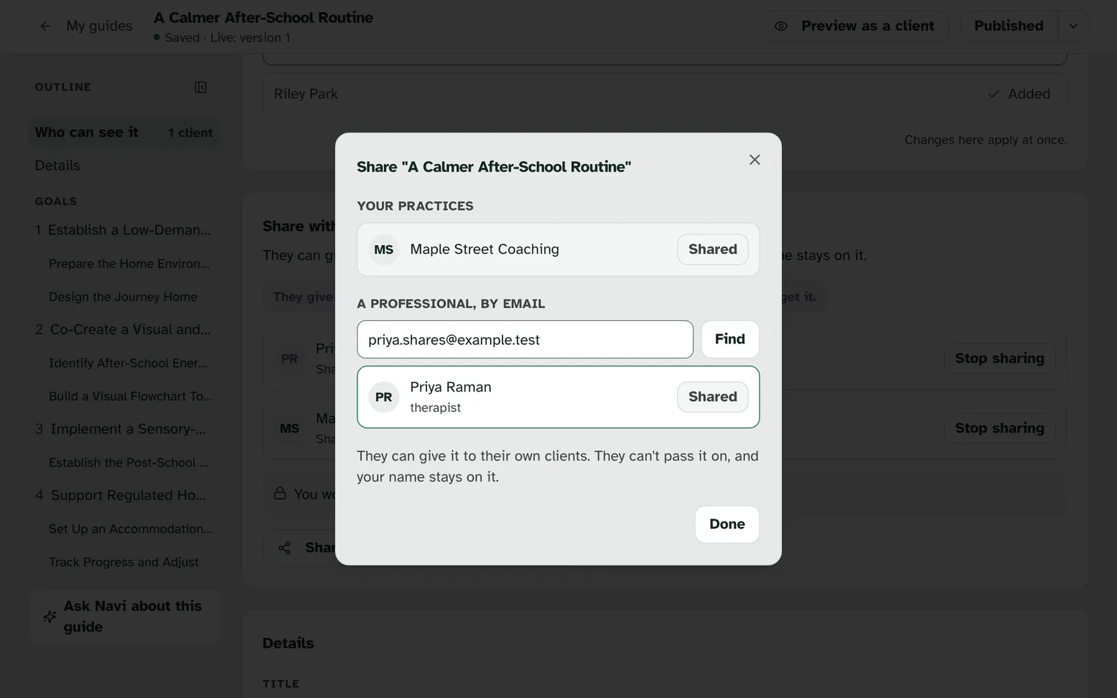
Task: Click the share icon below the sharing list
Action: tap(284, 548)
